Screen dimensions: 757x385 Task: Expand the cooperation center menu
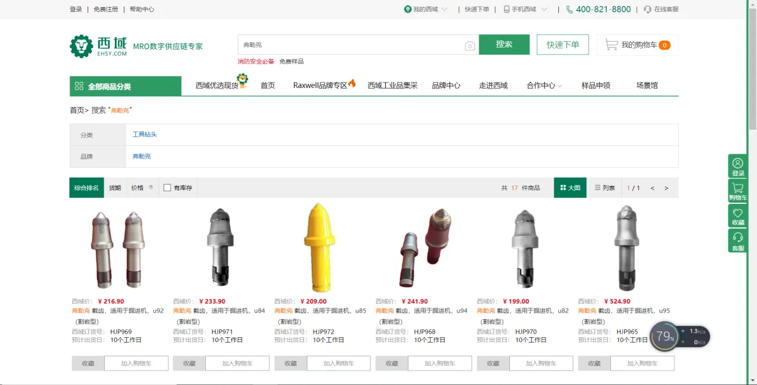pos(544,85)
